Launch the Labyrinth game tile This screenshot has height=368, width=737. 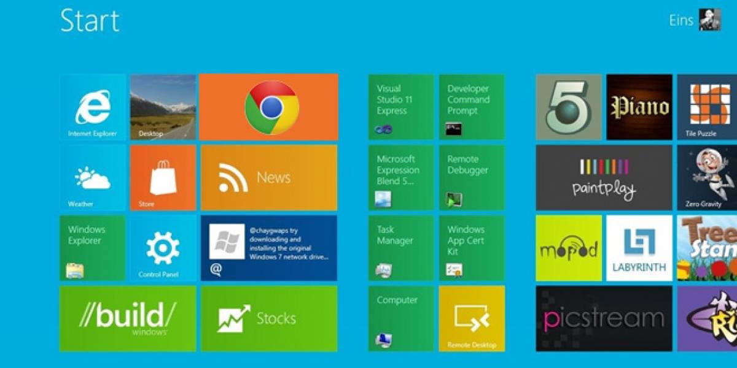(x=639, y=248)
